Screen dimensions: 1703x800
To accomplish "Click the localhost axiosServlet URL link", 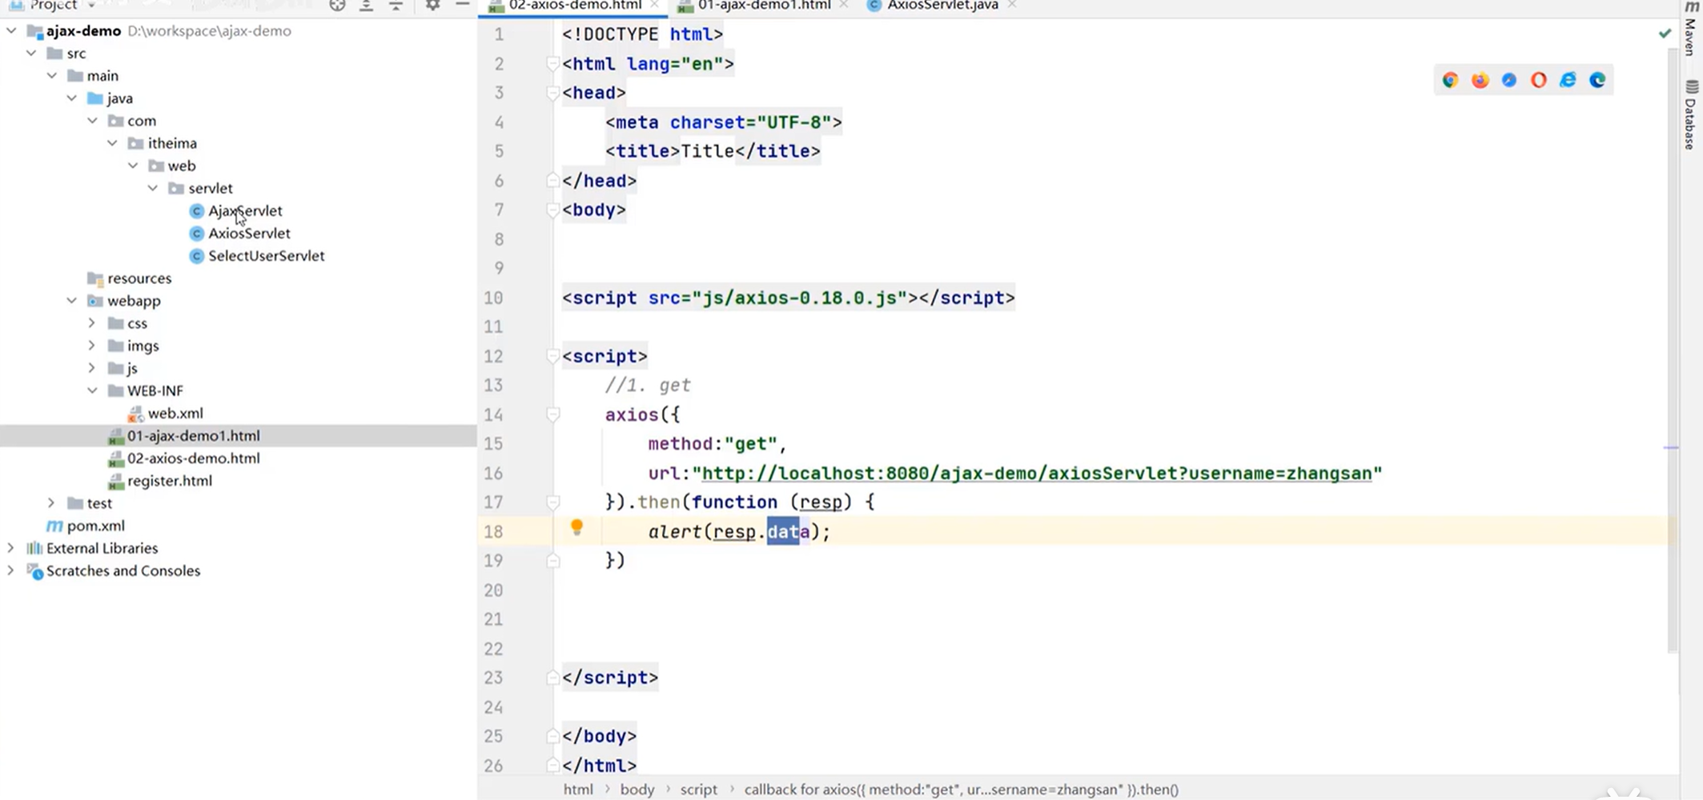I will click(1037, 474).
